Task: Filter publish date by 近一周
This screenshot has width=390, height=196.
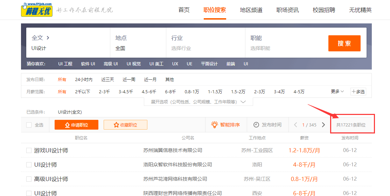Action: coord(129,80)
